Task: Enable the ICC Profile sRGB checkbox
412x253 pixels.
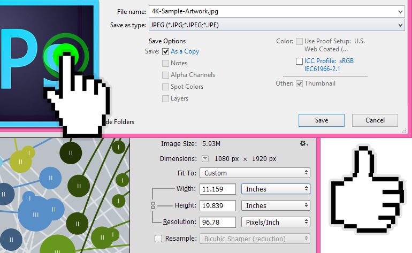Action: pos(299,61)
